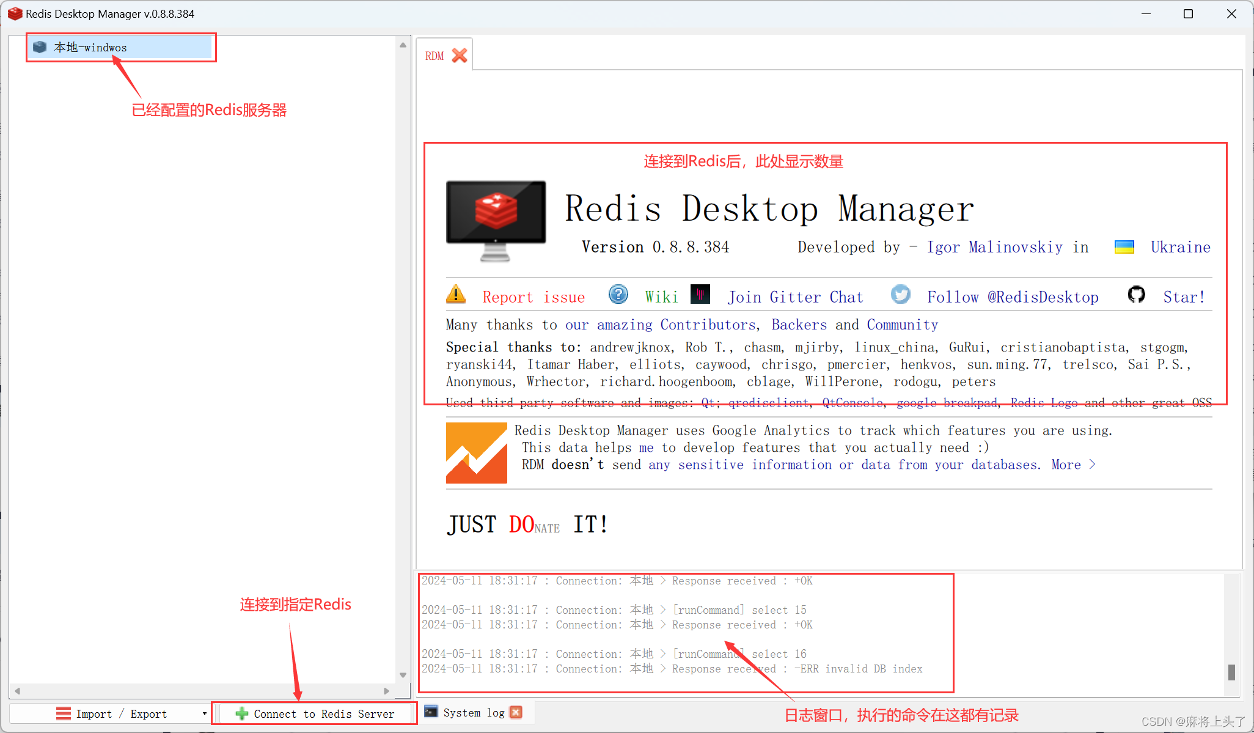Click Version 0.8.8.384 text
Screen dimensions: 1254x733
coord(655,247)
